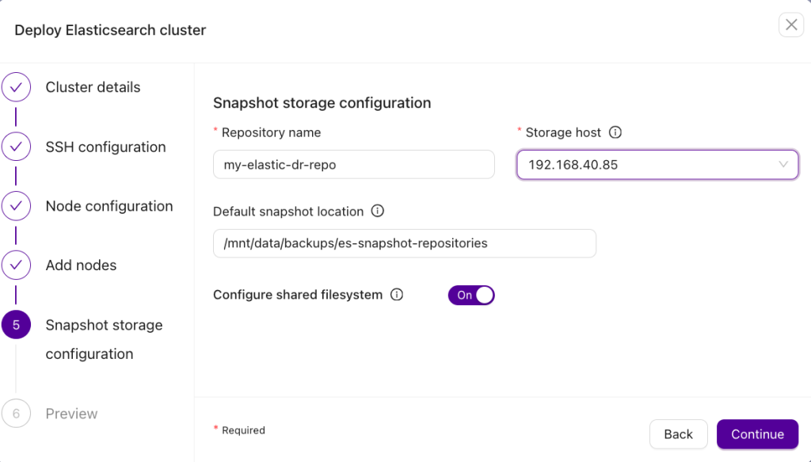
Task: Click the Back button
Action: point(678,434)
